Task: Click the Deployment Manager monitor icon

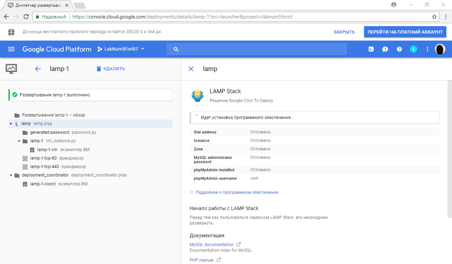Action: (11, 69)
